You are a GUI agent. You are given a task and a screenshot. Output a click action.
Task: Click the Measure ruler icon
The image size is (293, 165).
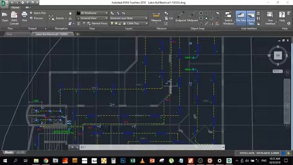[x=156, y=15]
